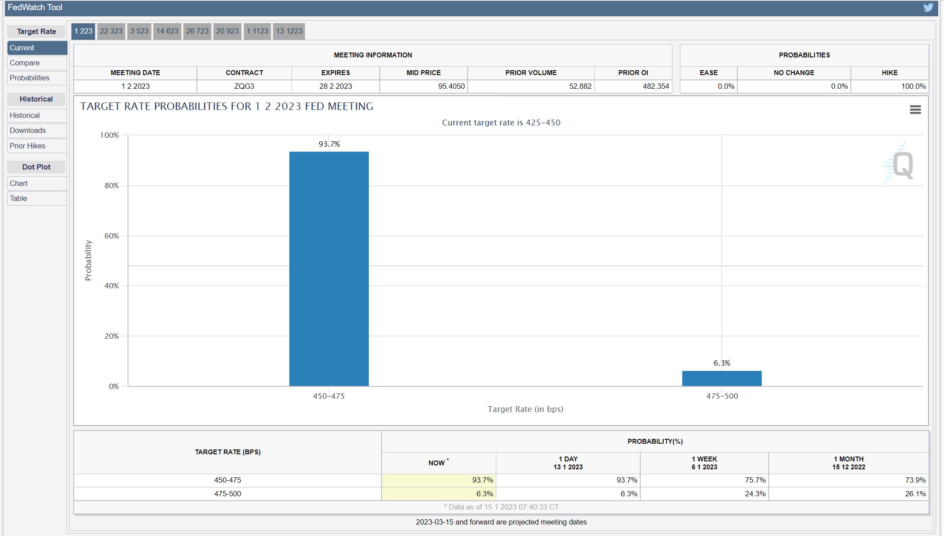Click the QuikStrike Q logo watermark
This screenshot has width=944, height=536.
(x=902, y=165)
